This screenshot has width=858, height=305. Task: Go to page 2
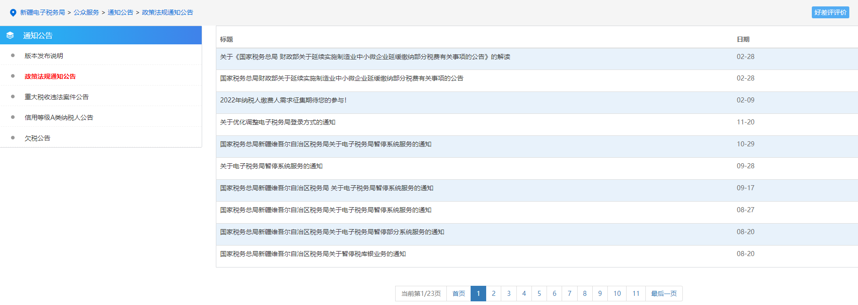(493, 294)
